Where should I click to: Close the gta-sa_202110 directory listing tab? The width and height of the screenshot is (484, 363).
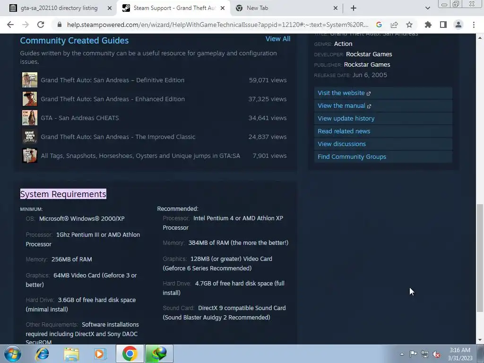pos(110,8)
